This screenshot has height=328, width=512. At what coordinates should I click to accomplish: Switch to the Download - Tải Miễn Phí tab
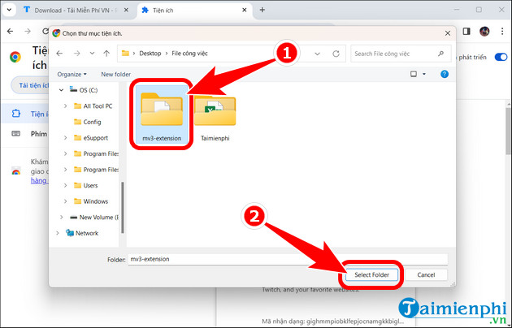[67, 10]
